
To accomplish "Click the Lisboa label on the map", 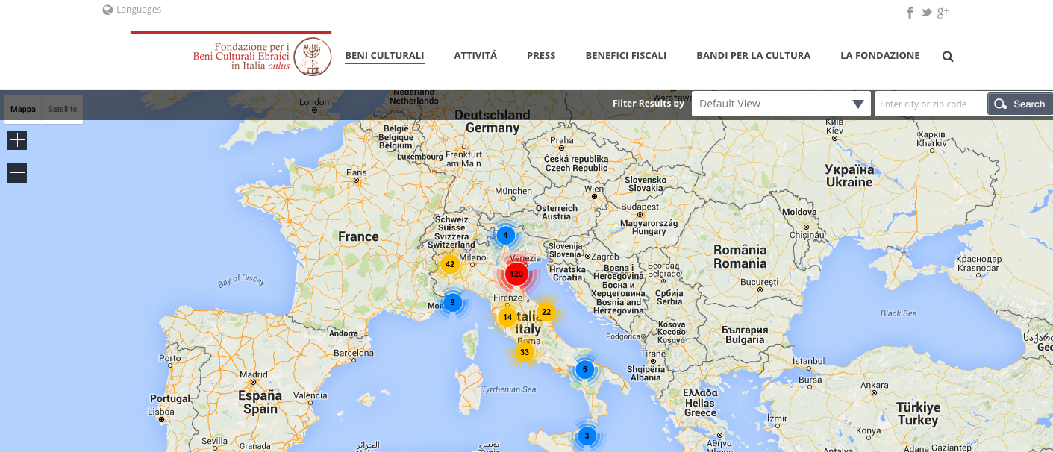I will coord(161,412).
